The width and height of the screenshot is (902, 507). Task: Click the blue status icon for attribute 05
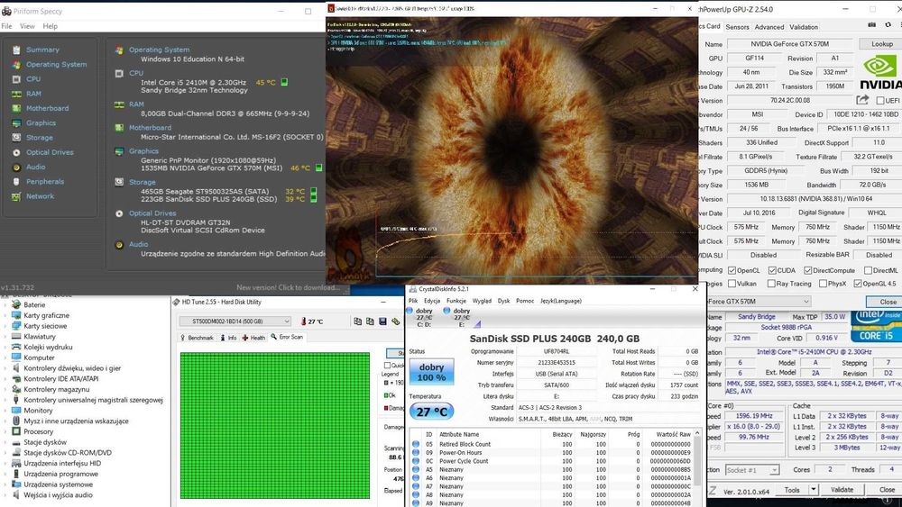tap(415, 444)
